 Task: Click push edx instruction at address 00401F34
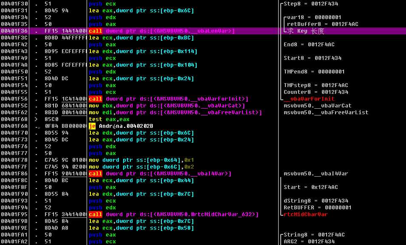pyautogui.click(x=102, y=17)
